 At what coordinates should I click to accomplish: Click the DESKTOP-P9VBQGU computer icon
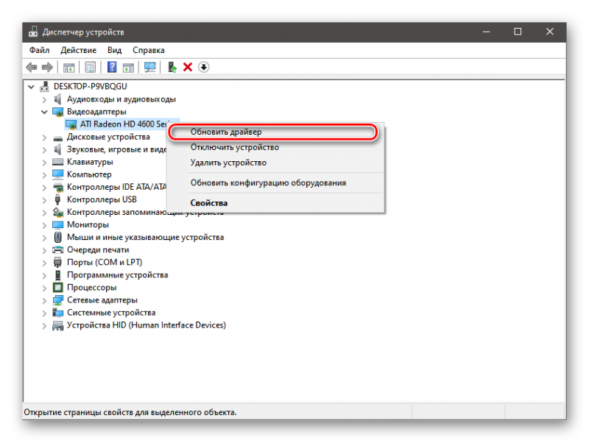(45, 87)
